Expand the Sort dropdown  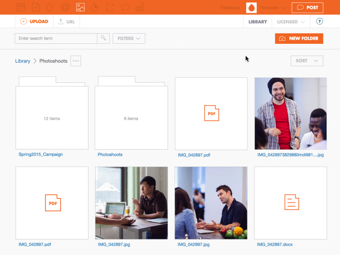pos(307,61)
